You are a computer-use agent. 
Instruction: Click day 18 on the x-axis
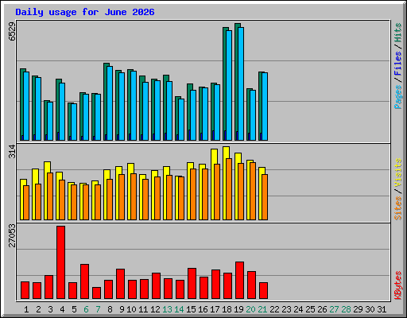click(227, 309)
